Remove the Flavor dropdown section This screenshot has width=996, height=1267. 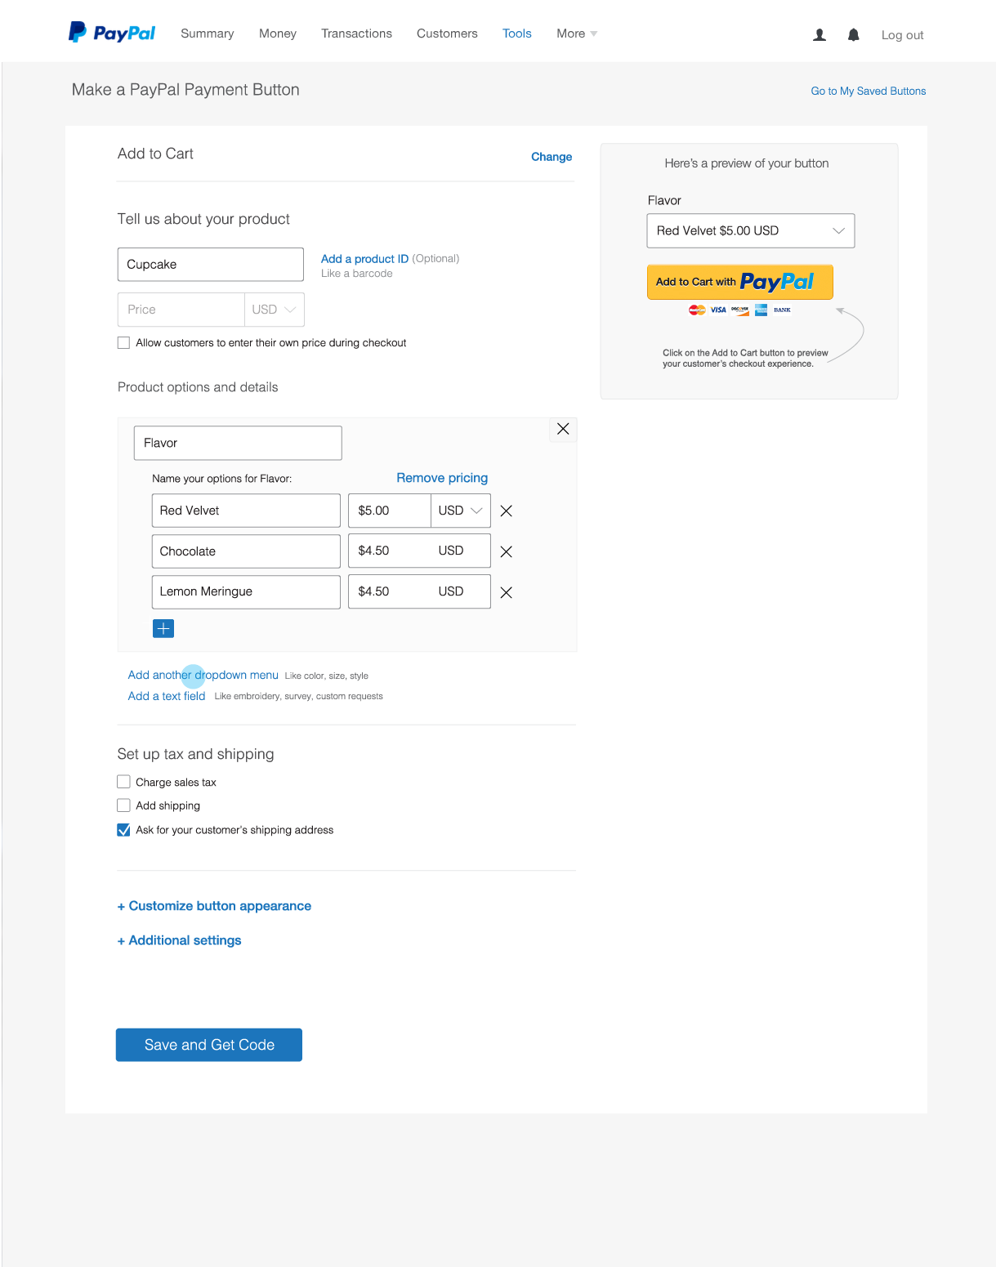pos(563,429)
